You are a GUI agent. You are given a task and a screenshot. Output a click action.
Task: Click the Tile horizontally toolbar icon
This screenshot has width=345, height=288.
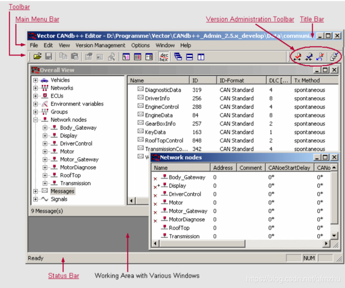coord(190,57)
